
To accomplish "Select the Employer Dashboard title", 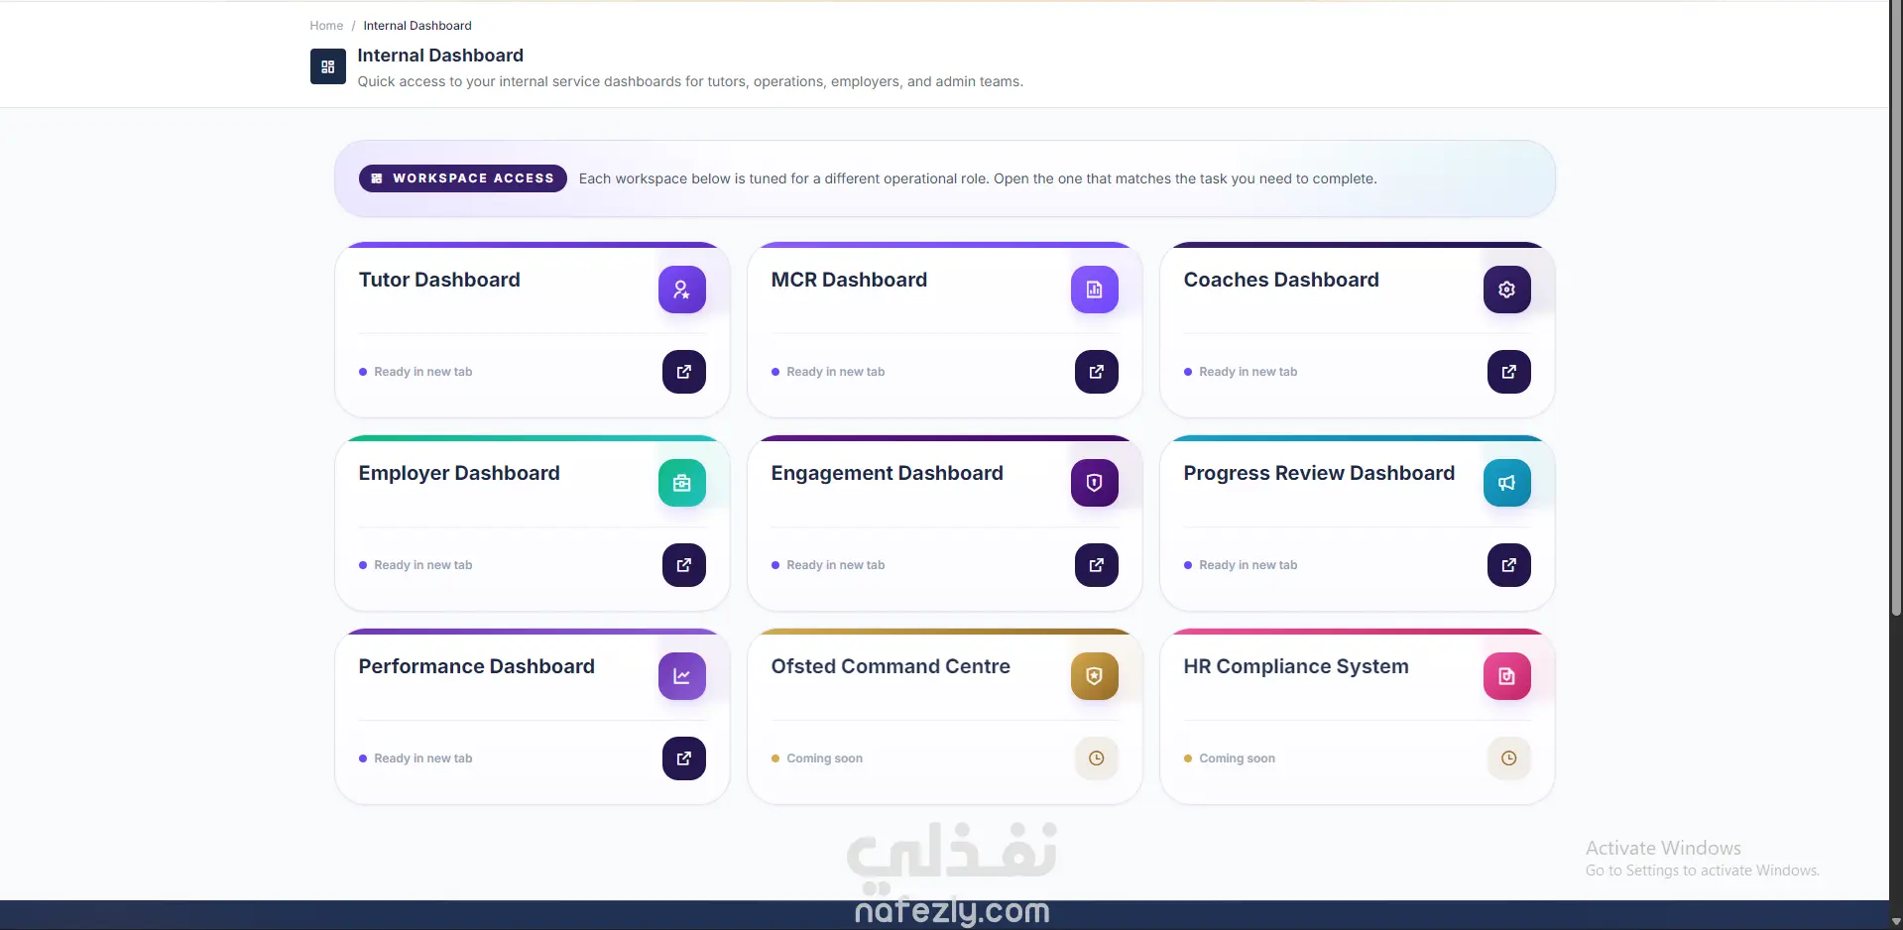I will (x=459, y=473).
